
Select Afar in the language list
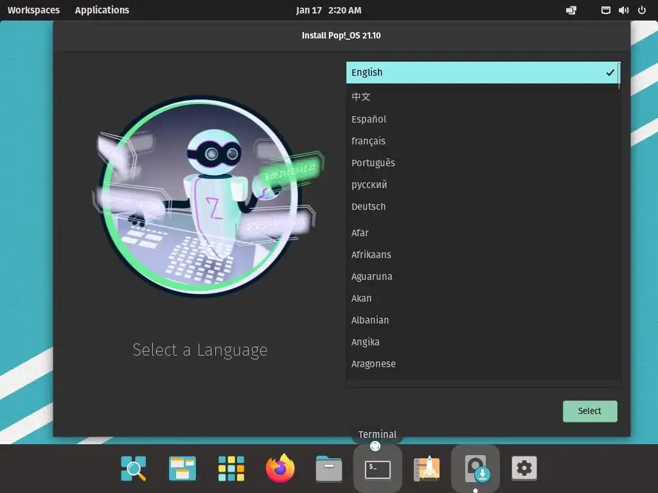(x=482, y=232)
